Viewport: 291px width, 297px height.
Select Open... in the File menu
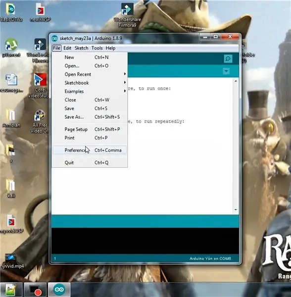pyautogui.click(x=90, y=66)
